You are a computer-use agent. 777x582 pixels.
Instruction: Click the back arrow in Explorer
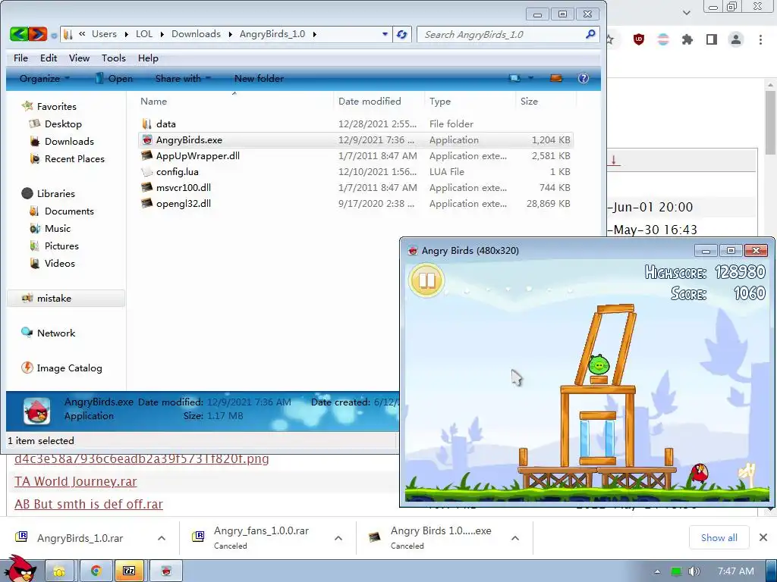(x=19, y=34)
